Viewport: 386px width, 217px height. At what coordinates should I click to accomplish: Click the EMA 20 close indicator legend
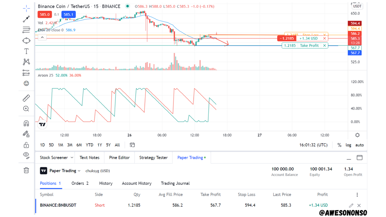point(51,30)
